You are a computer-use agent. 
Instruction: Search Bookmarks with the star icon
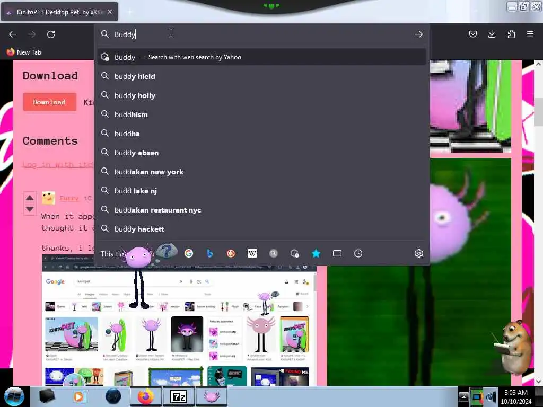pyautogui.click(x=316, y=253)
